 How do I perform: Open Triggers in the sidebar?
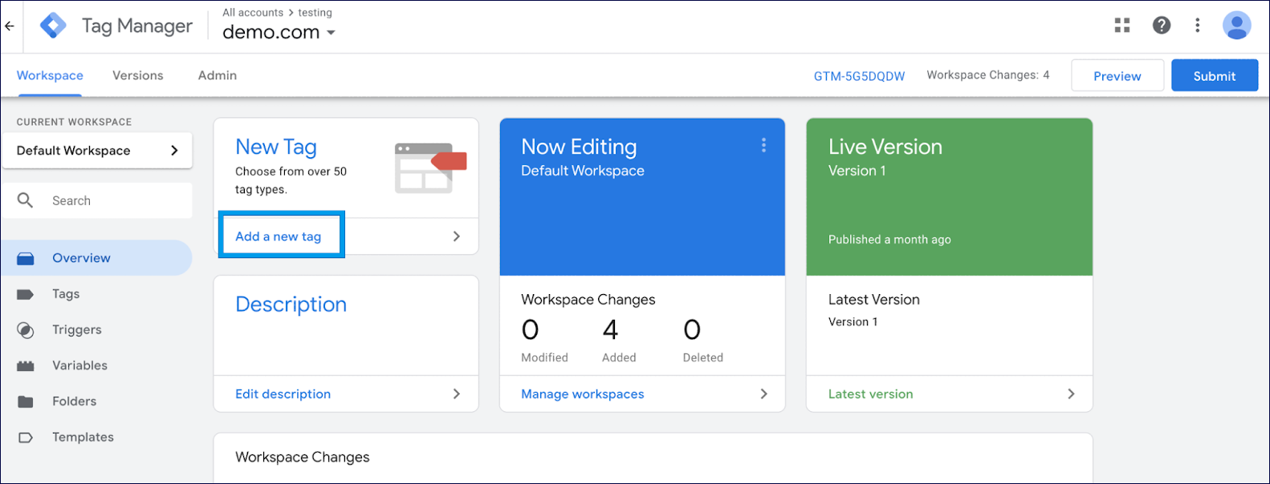click(76, 329)
